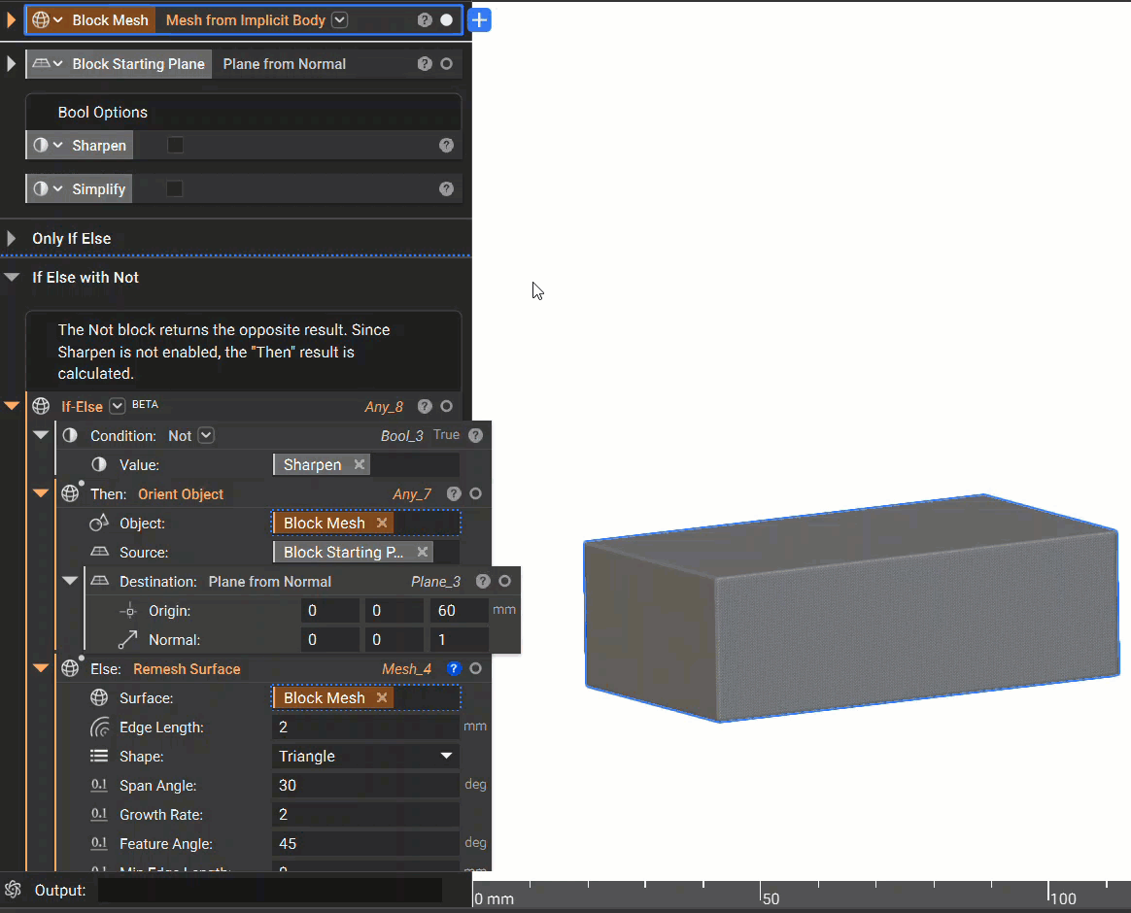
Task: Open the Not overload dropdown
Action: [206, 435]
